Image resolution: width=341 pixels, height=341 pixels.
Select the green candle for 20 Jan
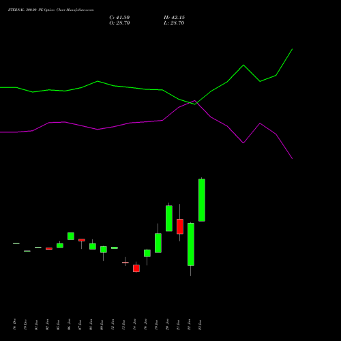tap(169, 218)
